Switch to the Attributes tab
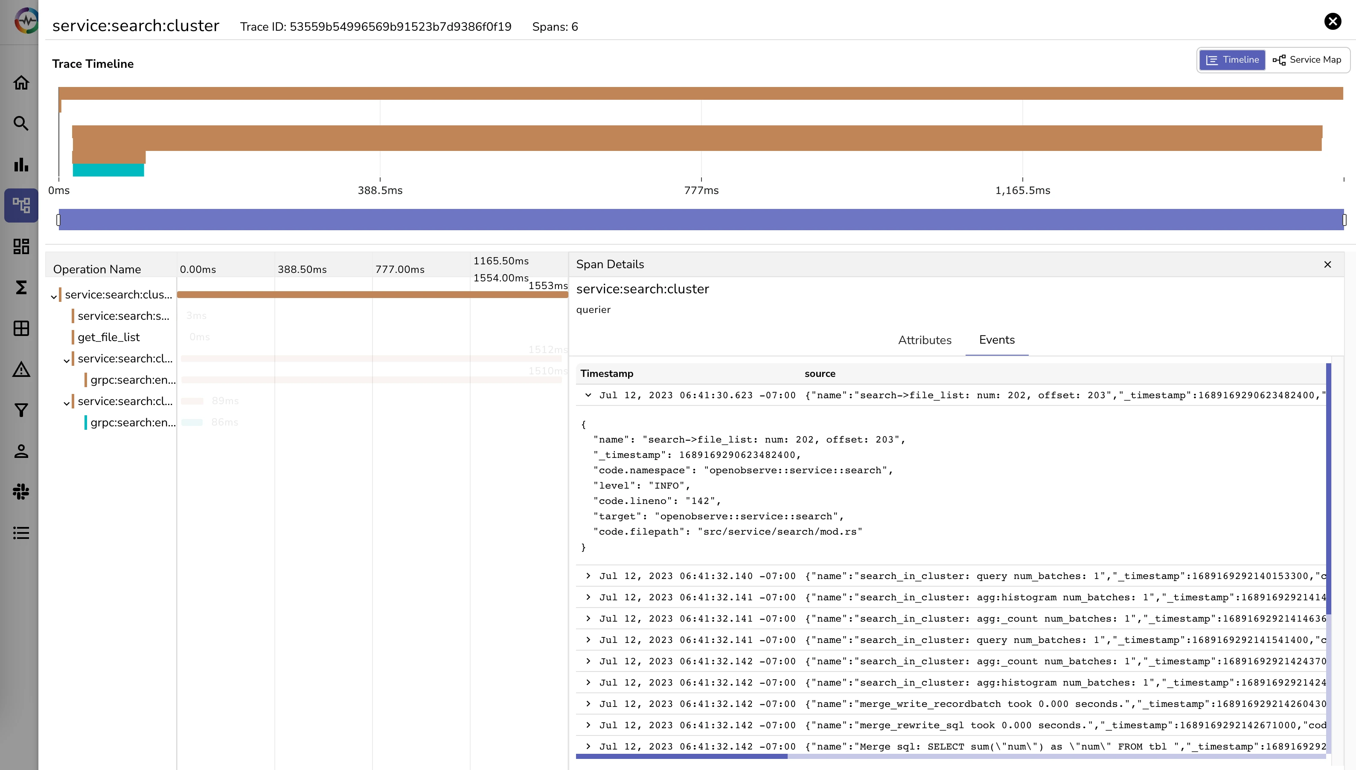Screen dimensions: 1356x770 pos(924,340)
